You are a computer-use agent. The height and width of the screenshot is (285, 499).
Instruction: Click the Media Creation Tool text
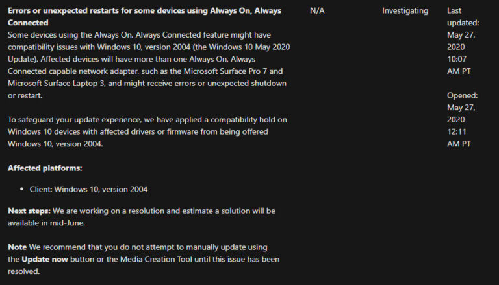click(156, 259)
